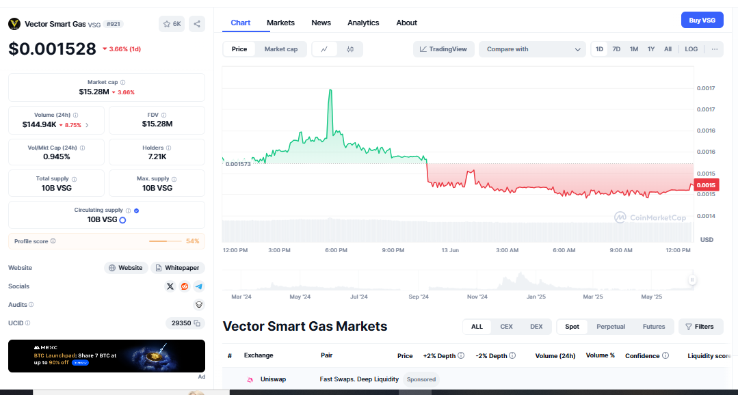Image resolution: width=738 pixels, height=395 pixels.
Task: Open the audit report icon
Action: (199, 305)
